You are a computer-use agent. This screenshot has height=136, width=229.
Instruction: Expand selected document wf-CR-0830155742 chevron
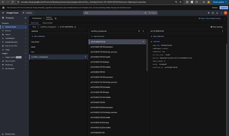[143, 42]
